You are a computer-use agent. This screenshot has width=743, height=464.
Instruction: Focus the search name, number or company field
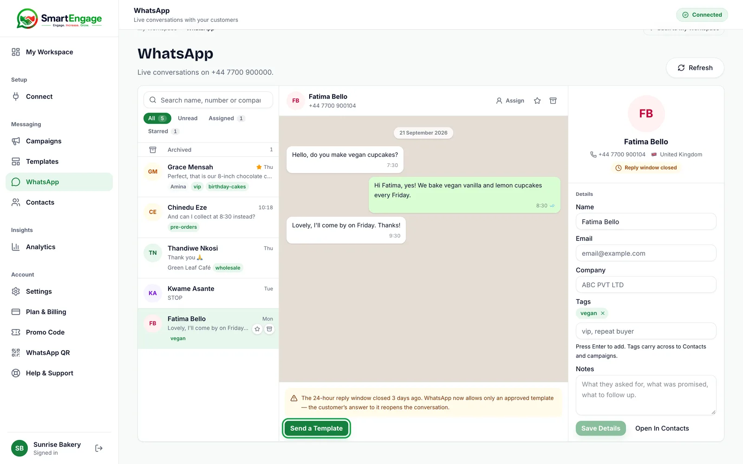(x=208, y=100)
